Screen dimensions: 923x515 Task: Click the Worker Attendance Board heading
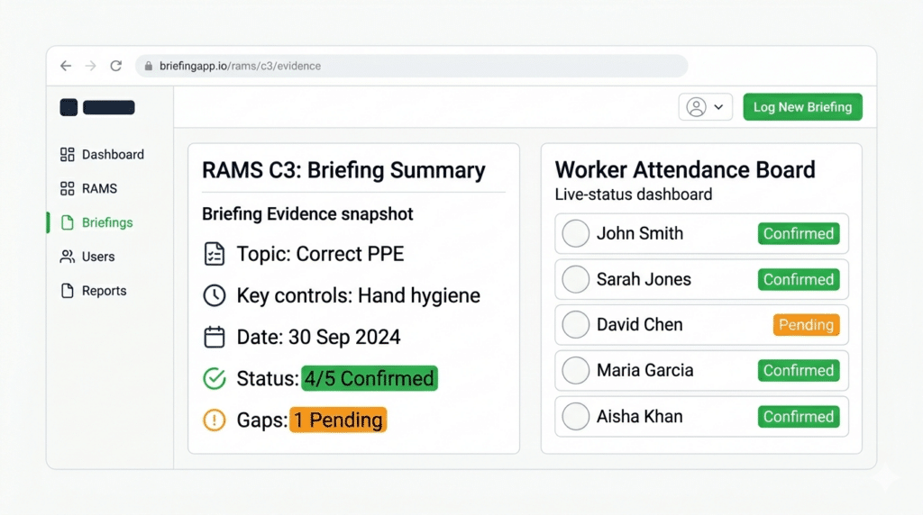coord(685,170)
